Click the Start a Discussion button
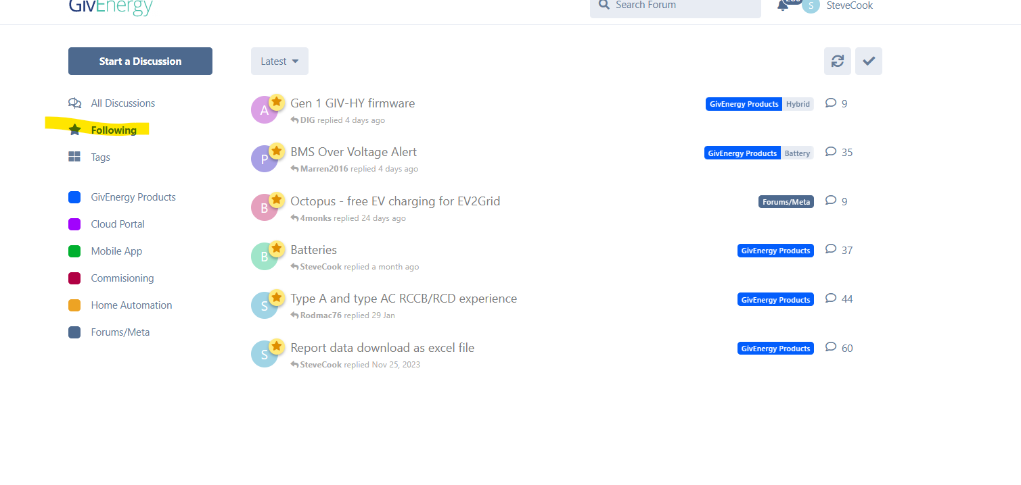This screenshot has width=1021, height=485. pyautogui.click(x=140, y=61)
